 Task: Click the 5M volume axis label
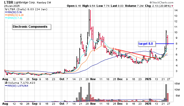tap(178, 96)
